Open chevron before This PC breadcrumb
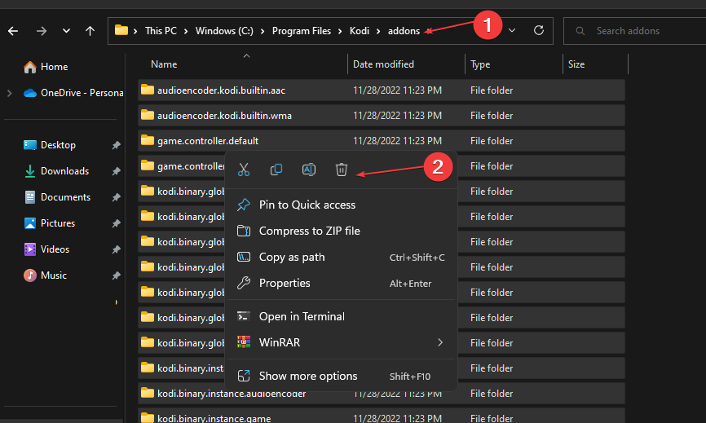Image resolution: width=706 pixels, height=423 pixels. point(135,31)
